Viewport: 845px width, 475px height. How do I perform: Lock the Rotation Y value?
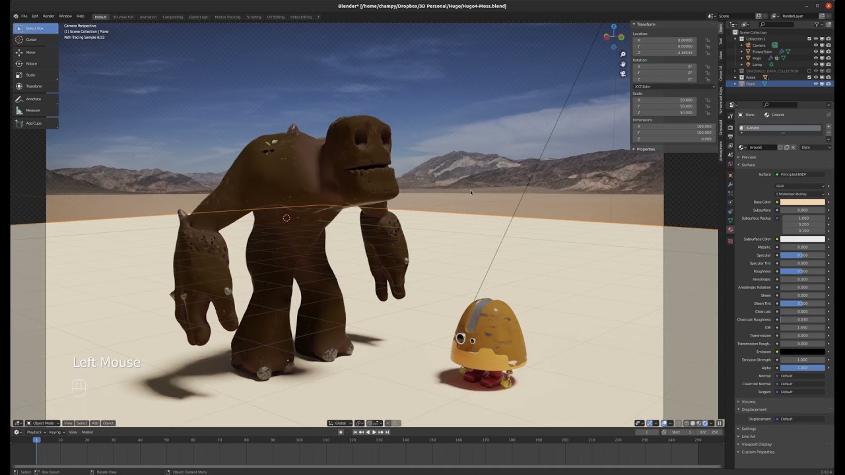point(708,73)
